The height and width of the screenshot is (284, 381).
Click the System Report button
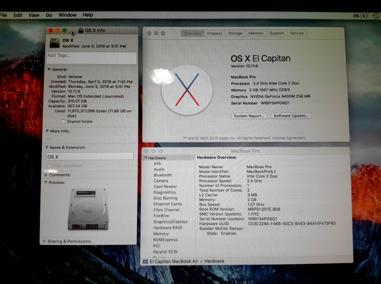click(x=249, y=116)
